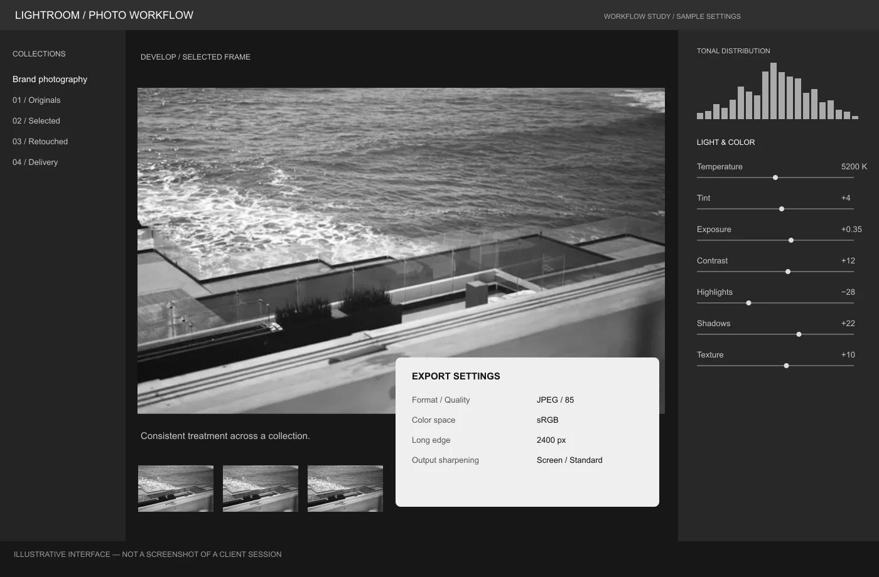
Task: Click the sRGB color space value
Action: (547, 420)
